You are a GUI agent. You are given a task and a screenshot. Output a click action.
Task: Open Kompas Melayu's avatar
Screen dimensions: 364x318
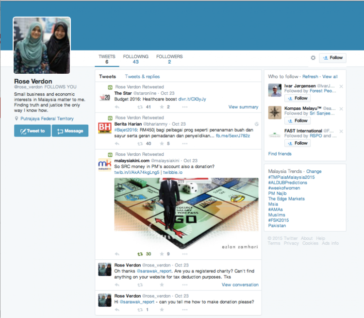click(275, 113)
